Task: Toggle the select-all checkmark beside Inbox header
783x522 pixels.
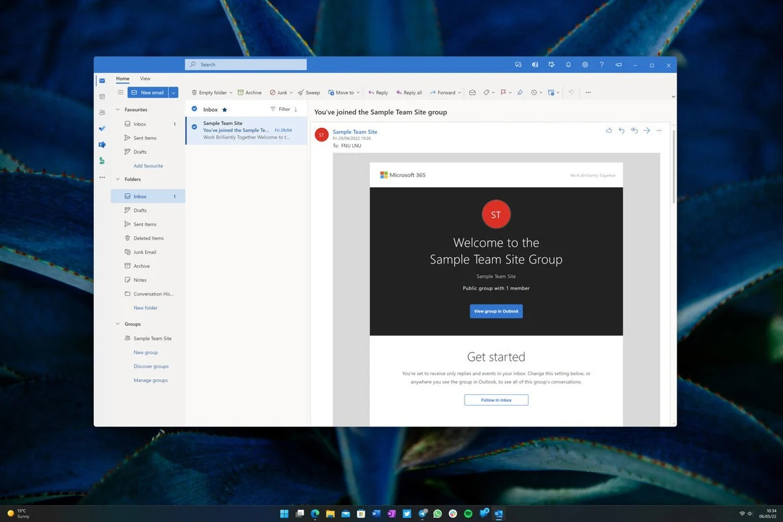Action: pos(194,109)
